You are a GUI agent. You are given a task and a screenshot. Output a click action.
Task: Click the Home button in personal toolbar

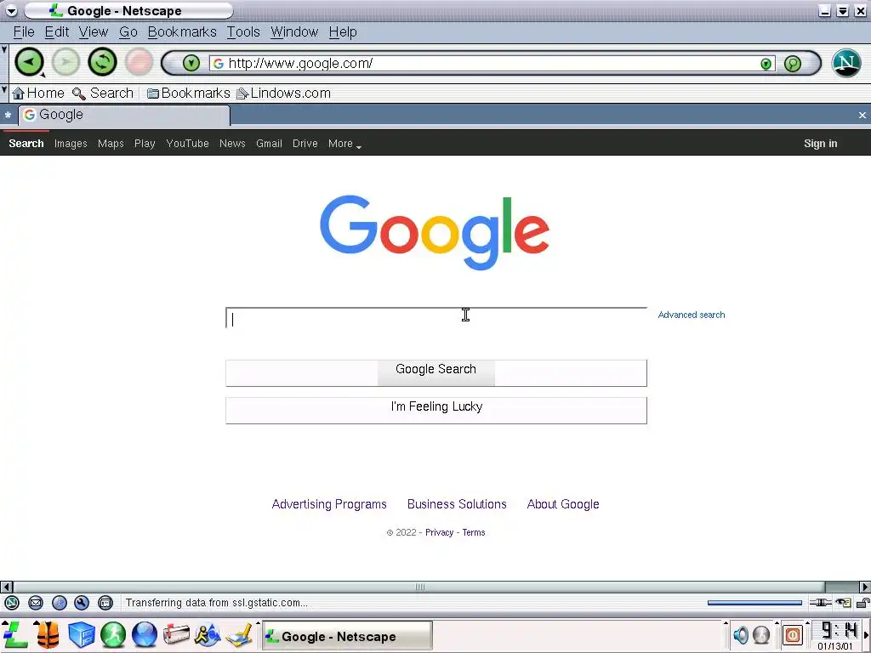tap(38, 94)
